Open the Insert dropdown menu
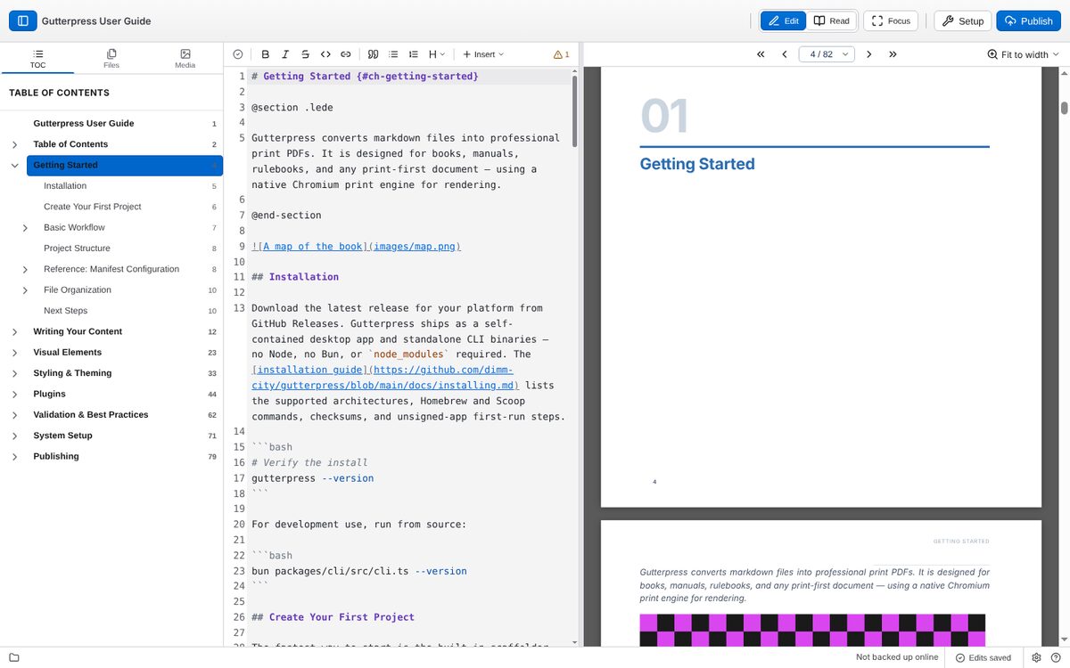This screenshot has height=668, width=1070. [x=483, y=54]
